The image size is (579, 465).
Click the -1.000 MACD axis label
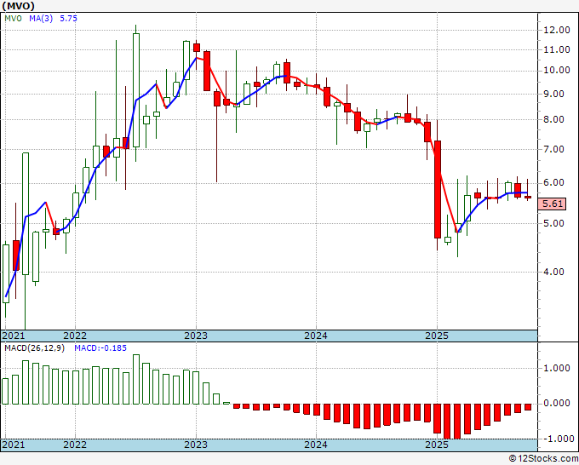coord(557,439)
